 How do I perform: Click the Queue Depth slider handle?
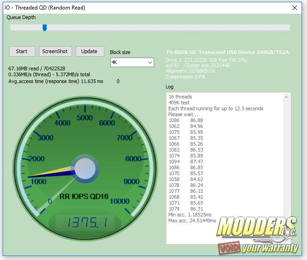pos(44,28)
